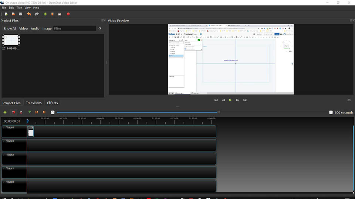Viewport: 355px width, 199px height.
Task: Open an existing project using the folder icon
Action: (13, 14)
